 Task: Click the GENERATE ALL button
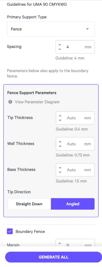click(53, 257)
